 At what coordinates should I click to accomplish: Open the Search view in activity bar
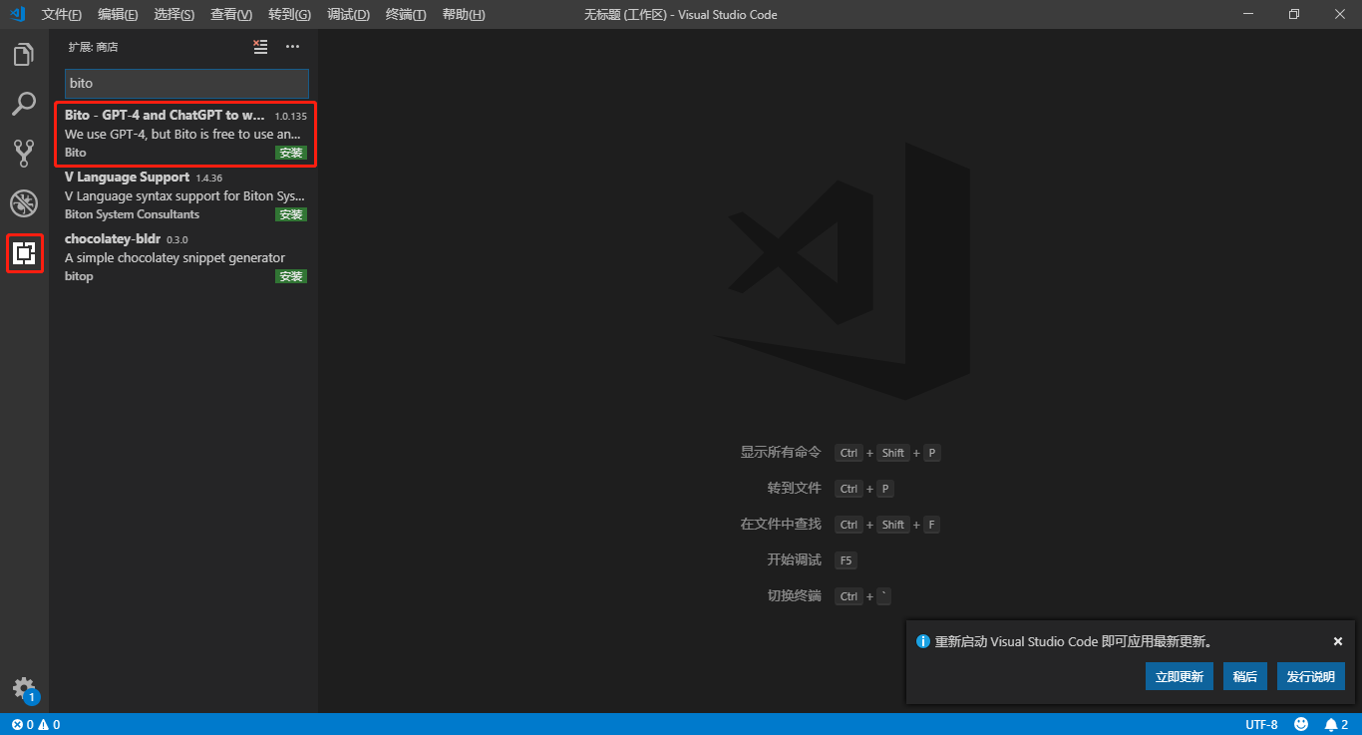click(24, 104)
